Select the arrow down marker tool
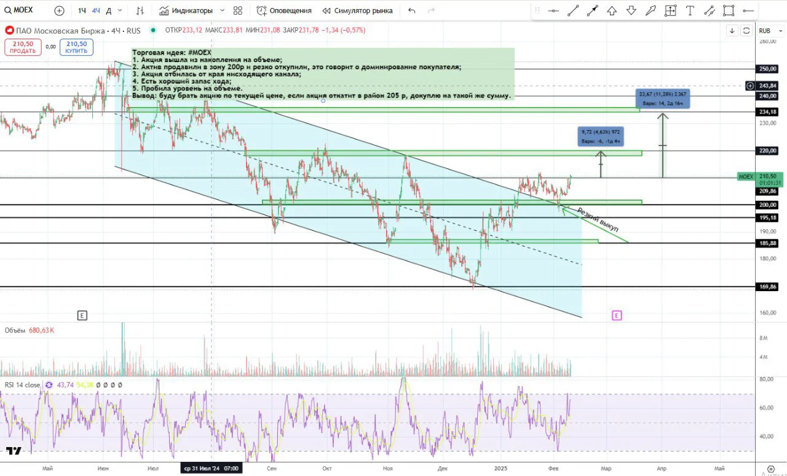Viewport: 787px width, 476px height. [631, 10]
